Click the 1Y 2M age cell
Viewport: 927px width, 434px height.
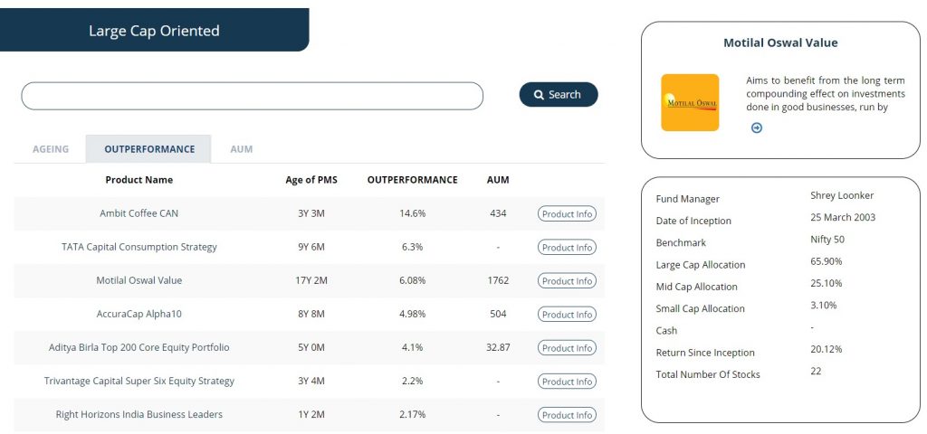[x=311, y=414]
